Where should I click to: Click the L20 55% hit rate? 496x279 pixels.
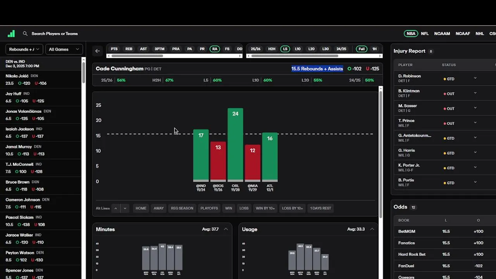(x=312, y=80)
